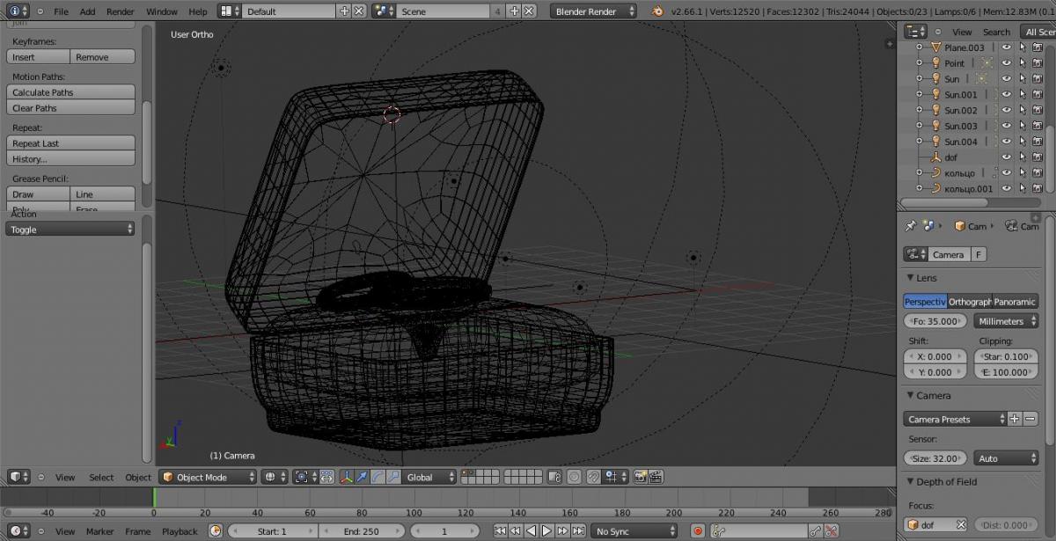Click the OpenGL render image camera icon
Screen dimensions: 1056x541
coord(640,477)
